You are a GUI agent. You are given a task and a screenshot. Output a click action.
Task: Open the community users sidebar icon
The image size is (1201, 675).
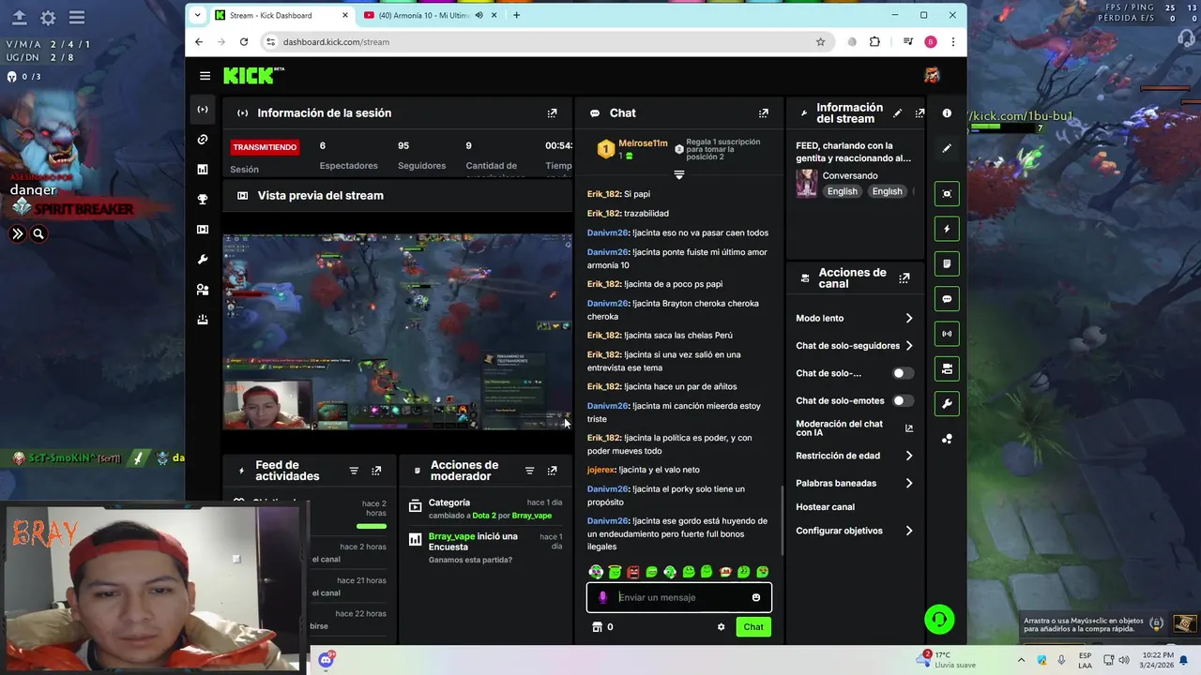click(x=203, y=290)
